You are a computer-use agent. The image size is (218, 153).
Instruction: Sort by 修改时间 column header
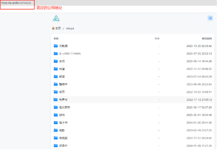click(x=207, y=38)
